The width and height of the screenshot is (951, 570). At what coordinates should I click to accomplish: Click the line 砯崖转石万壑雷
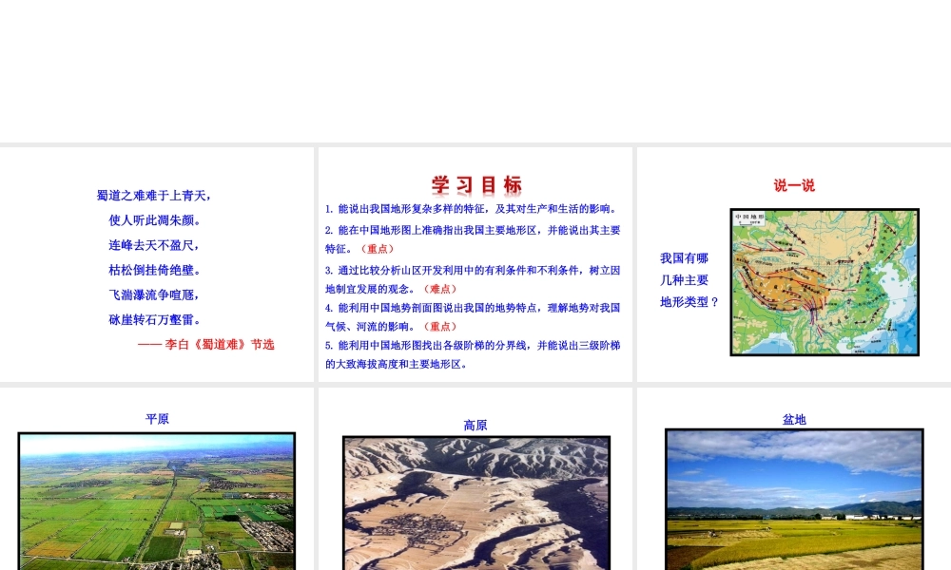point(155,320)
